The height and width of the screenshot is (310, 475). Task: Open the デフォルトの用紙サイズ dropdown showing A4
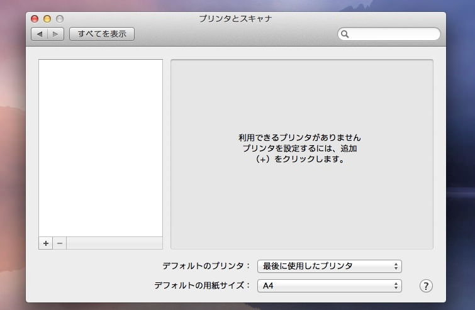pos(330,285)
